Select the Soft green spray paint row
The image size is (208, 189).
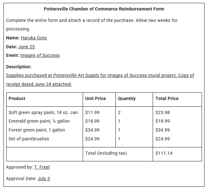point(43,112)
